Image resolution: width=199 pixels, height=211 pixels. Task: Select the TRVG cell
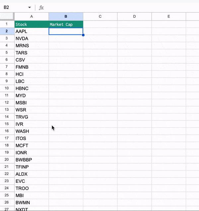[x=32, y=117]
